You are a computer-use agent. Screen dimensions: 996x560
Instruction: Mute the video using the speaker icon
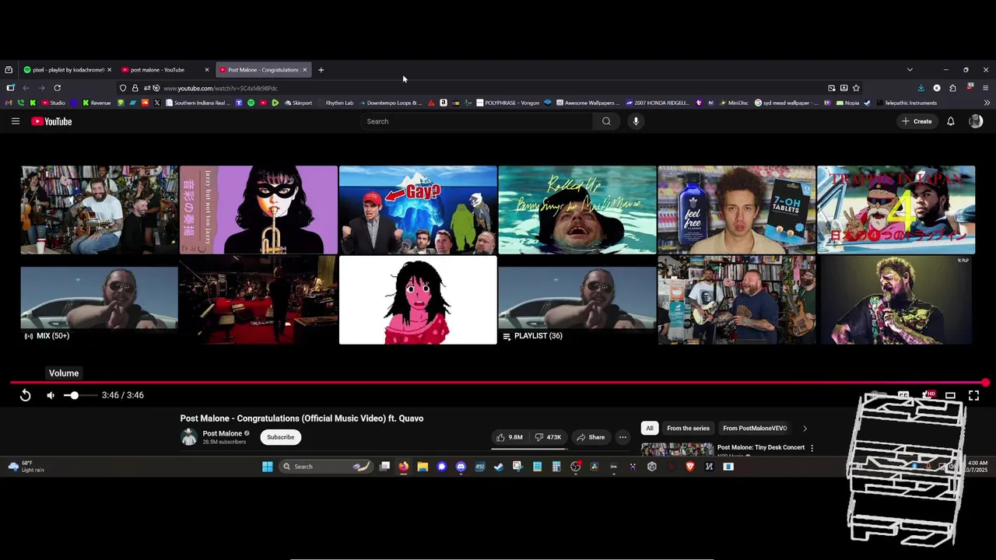(51, 395)
